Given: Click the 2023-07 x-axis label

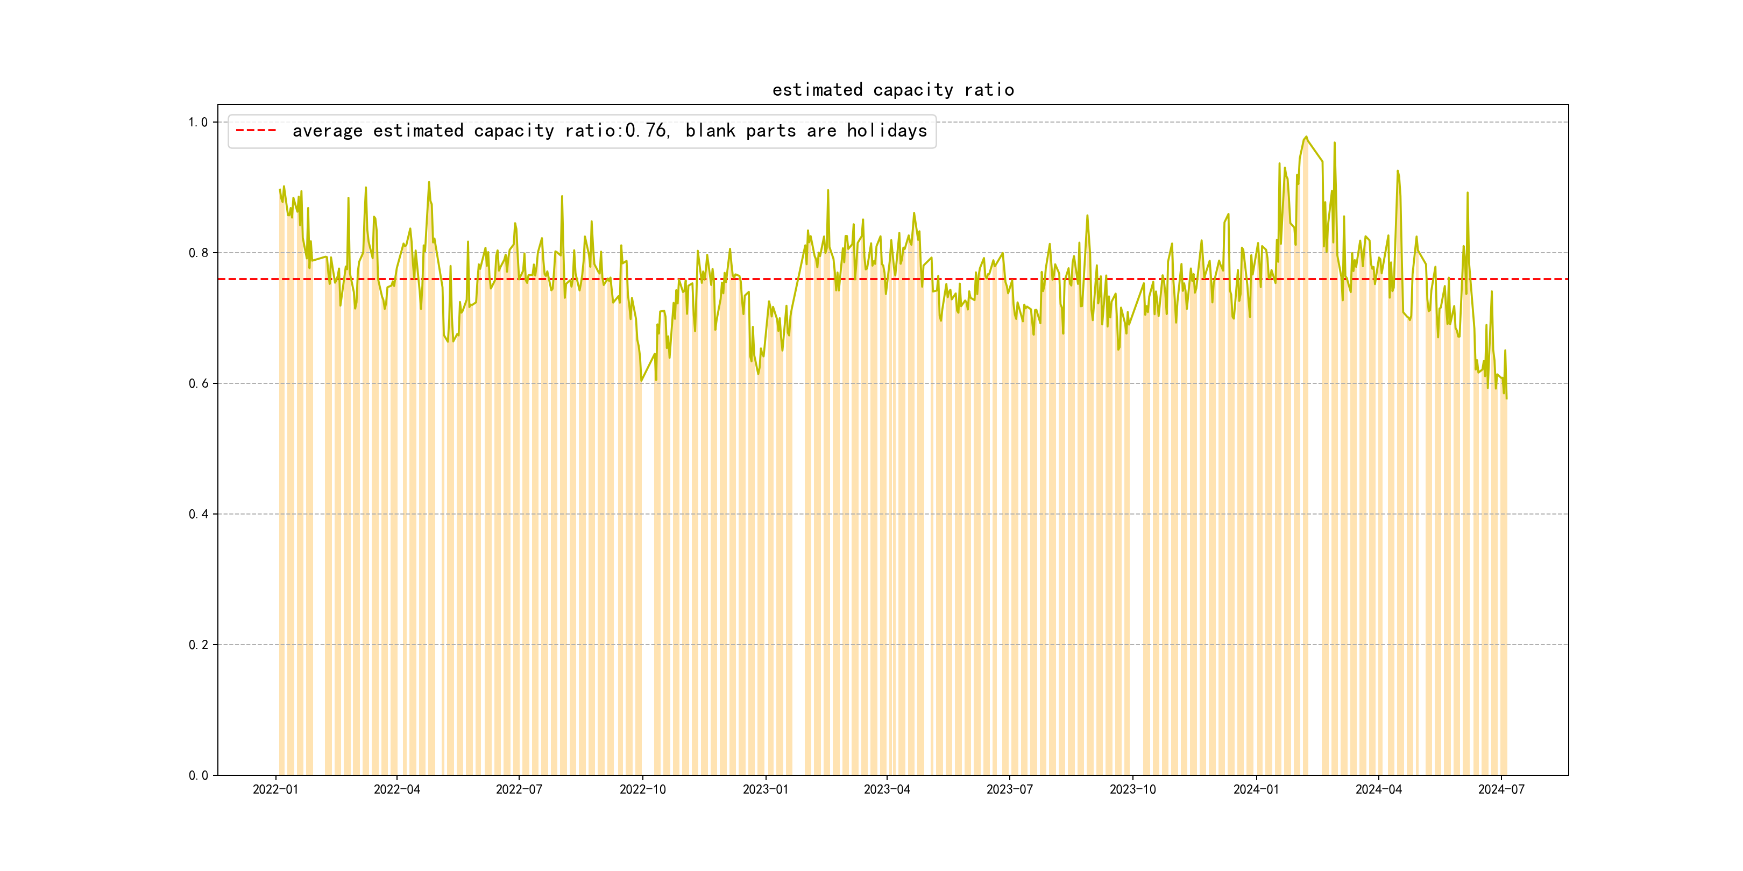Looking at the screenshot, I should click(1010, 789).
